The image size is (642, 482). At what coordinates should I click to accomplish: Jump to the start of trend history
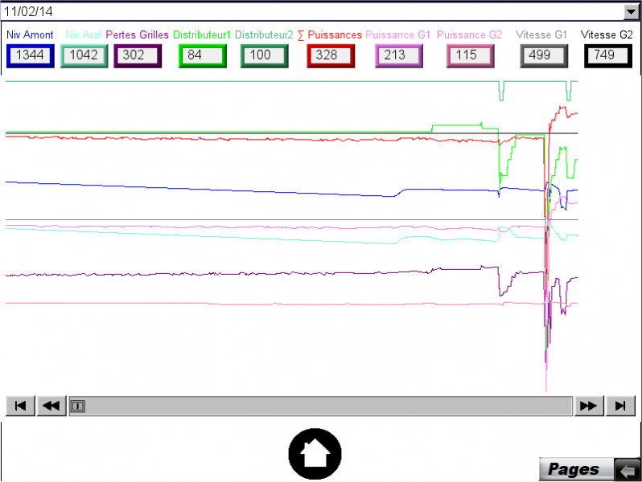(x=20, y=406)
